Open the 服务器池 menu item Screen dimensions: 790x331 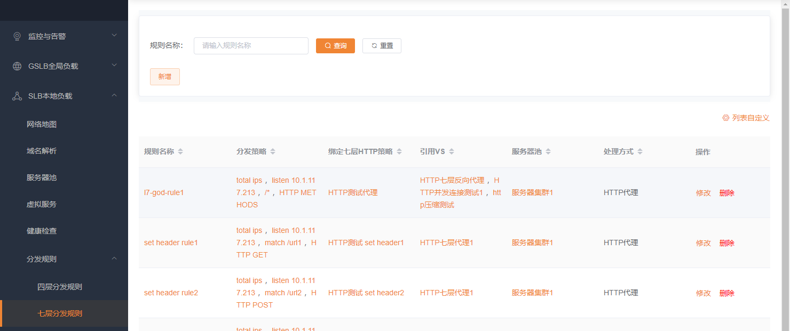coord(64,177)
